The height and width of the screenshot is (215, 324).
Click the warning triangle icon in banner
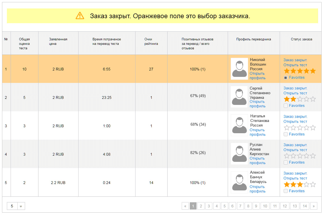[80, 16]
